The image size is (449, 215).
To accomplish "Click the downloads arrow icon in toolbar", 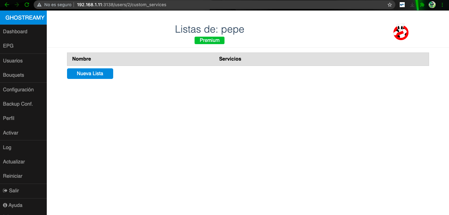I will (412, 5).
